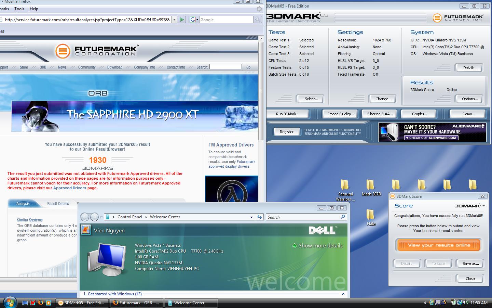This screenshot has height=308, width=492.
Task: Click Save as in 3DMark Score dialog
Action: [x=470, y=264]
